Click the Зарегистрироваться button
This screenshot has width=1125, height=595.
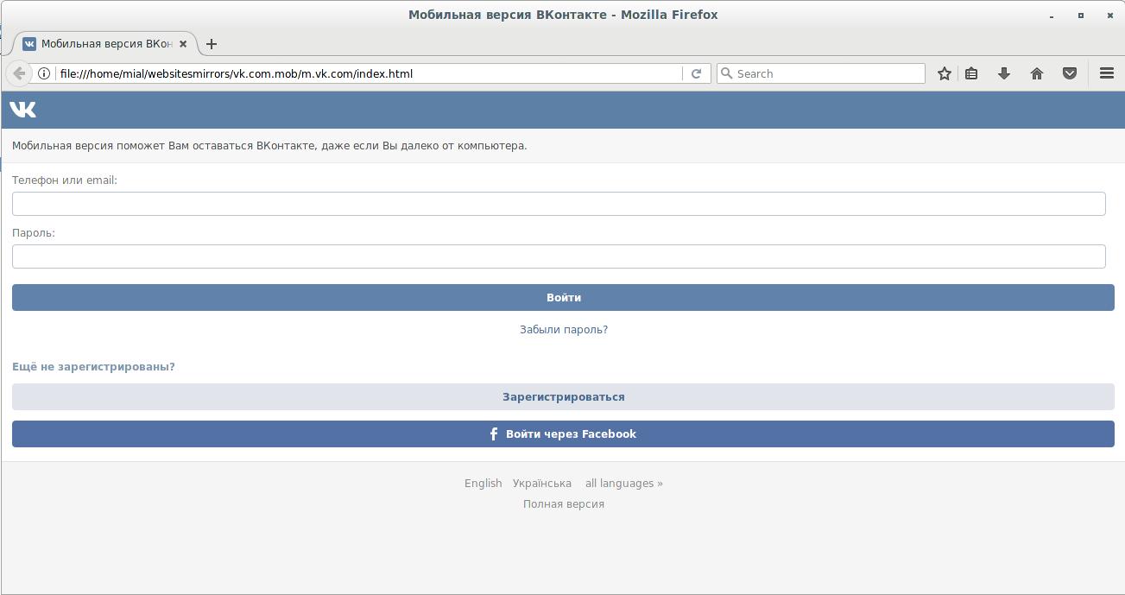[x=563, y=397]
